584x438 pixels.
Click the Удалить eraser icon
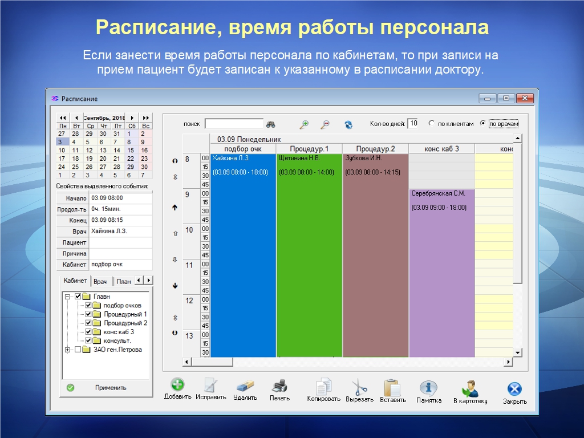[x=245, y=386]
